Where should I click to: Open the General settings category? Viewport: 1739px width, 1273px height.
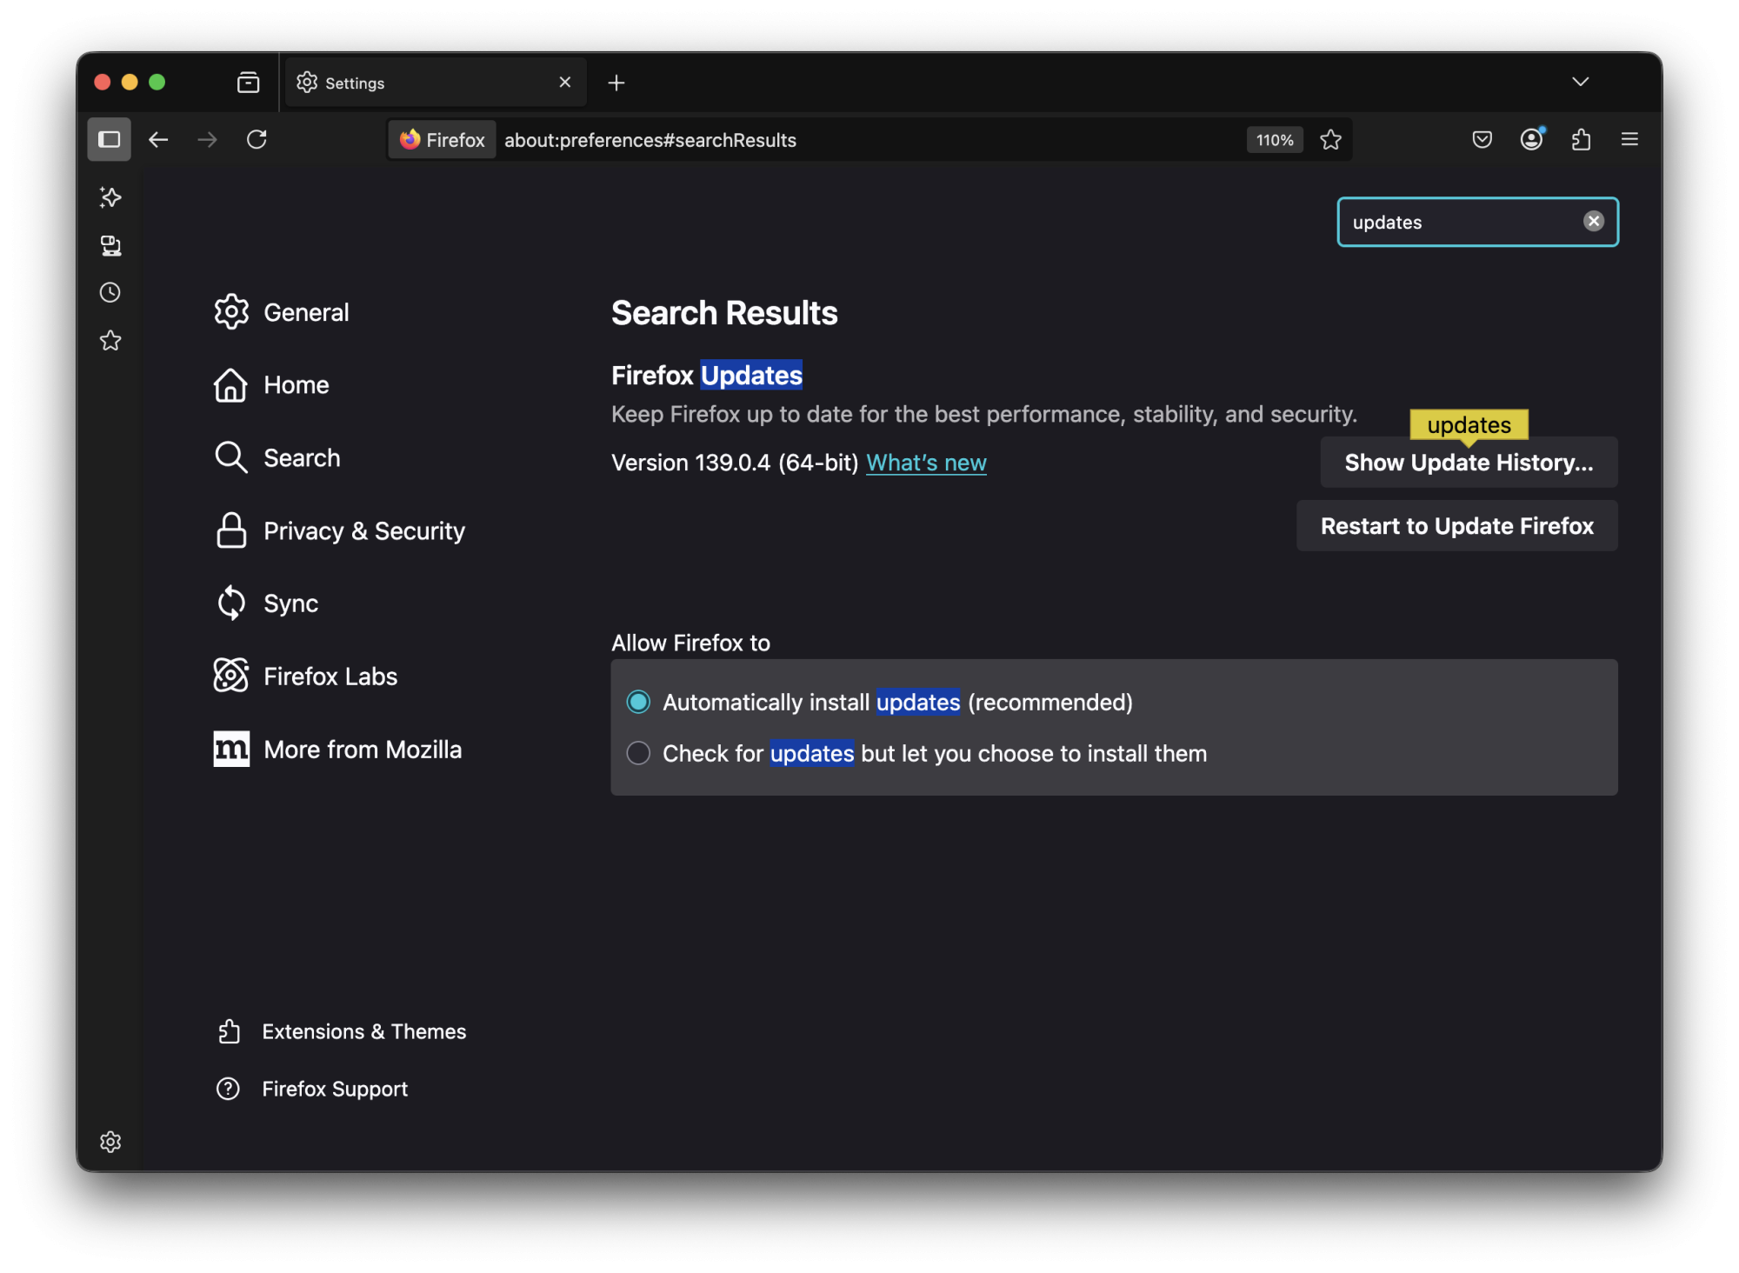(282, 312)
